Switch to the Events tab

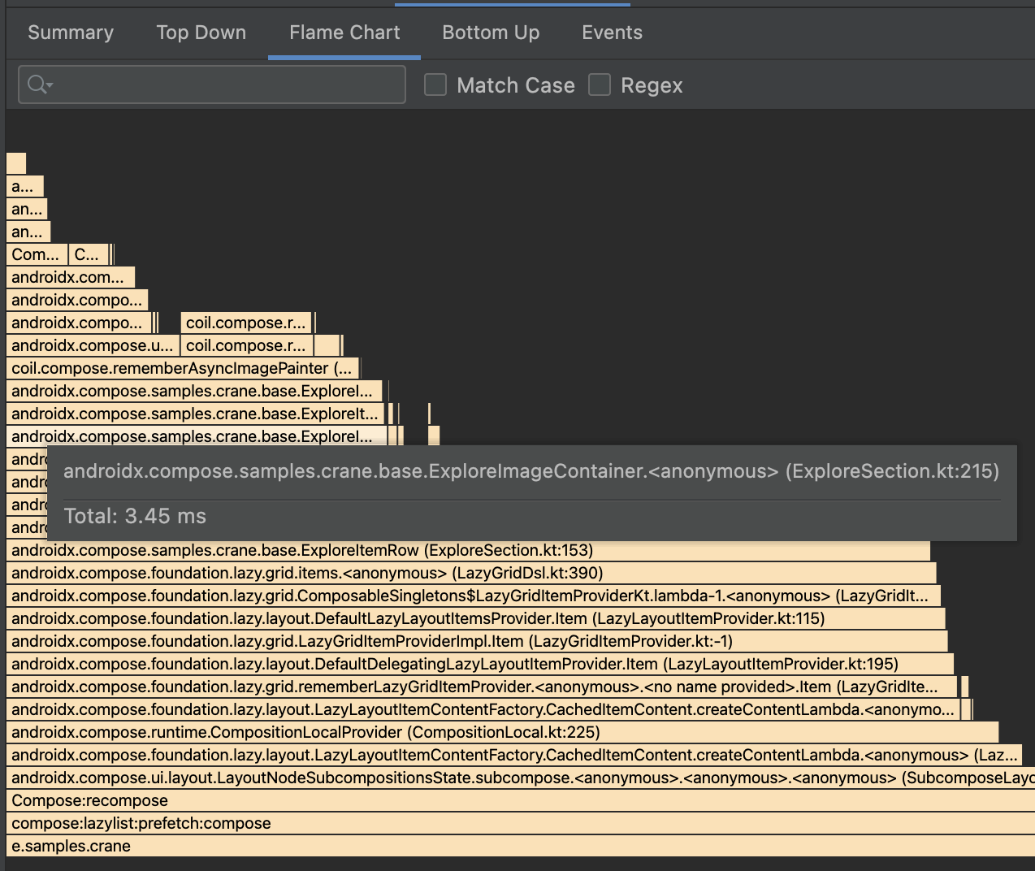pos(611,32)
